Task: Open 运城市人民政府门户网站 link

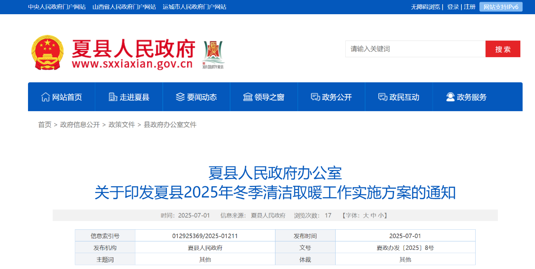Action: pos(194,7)
